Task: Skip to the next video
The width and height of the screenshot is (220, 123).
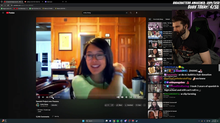Action: point(43,97)
